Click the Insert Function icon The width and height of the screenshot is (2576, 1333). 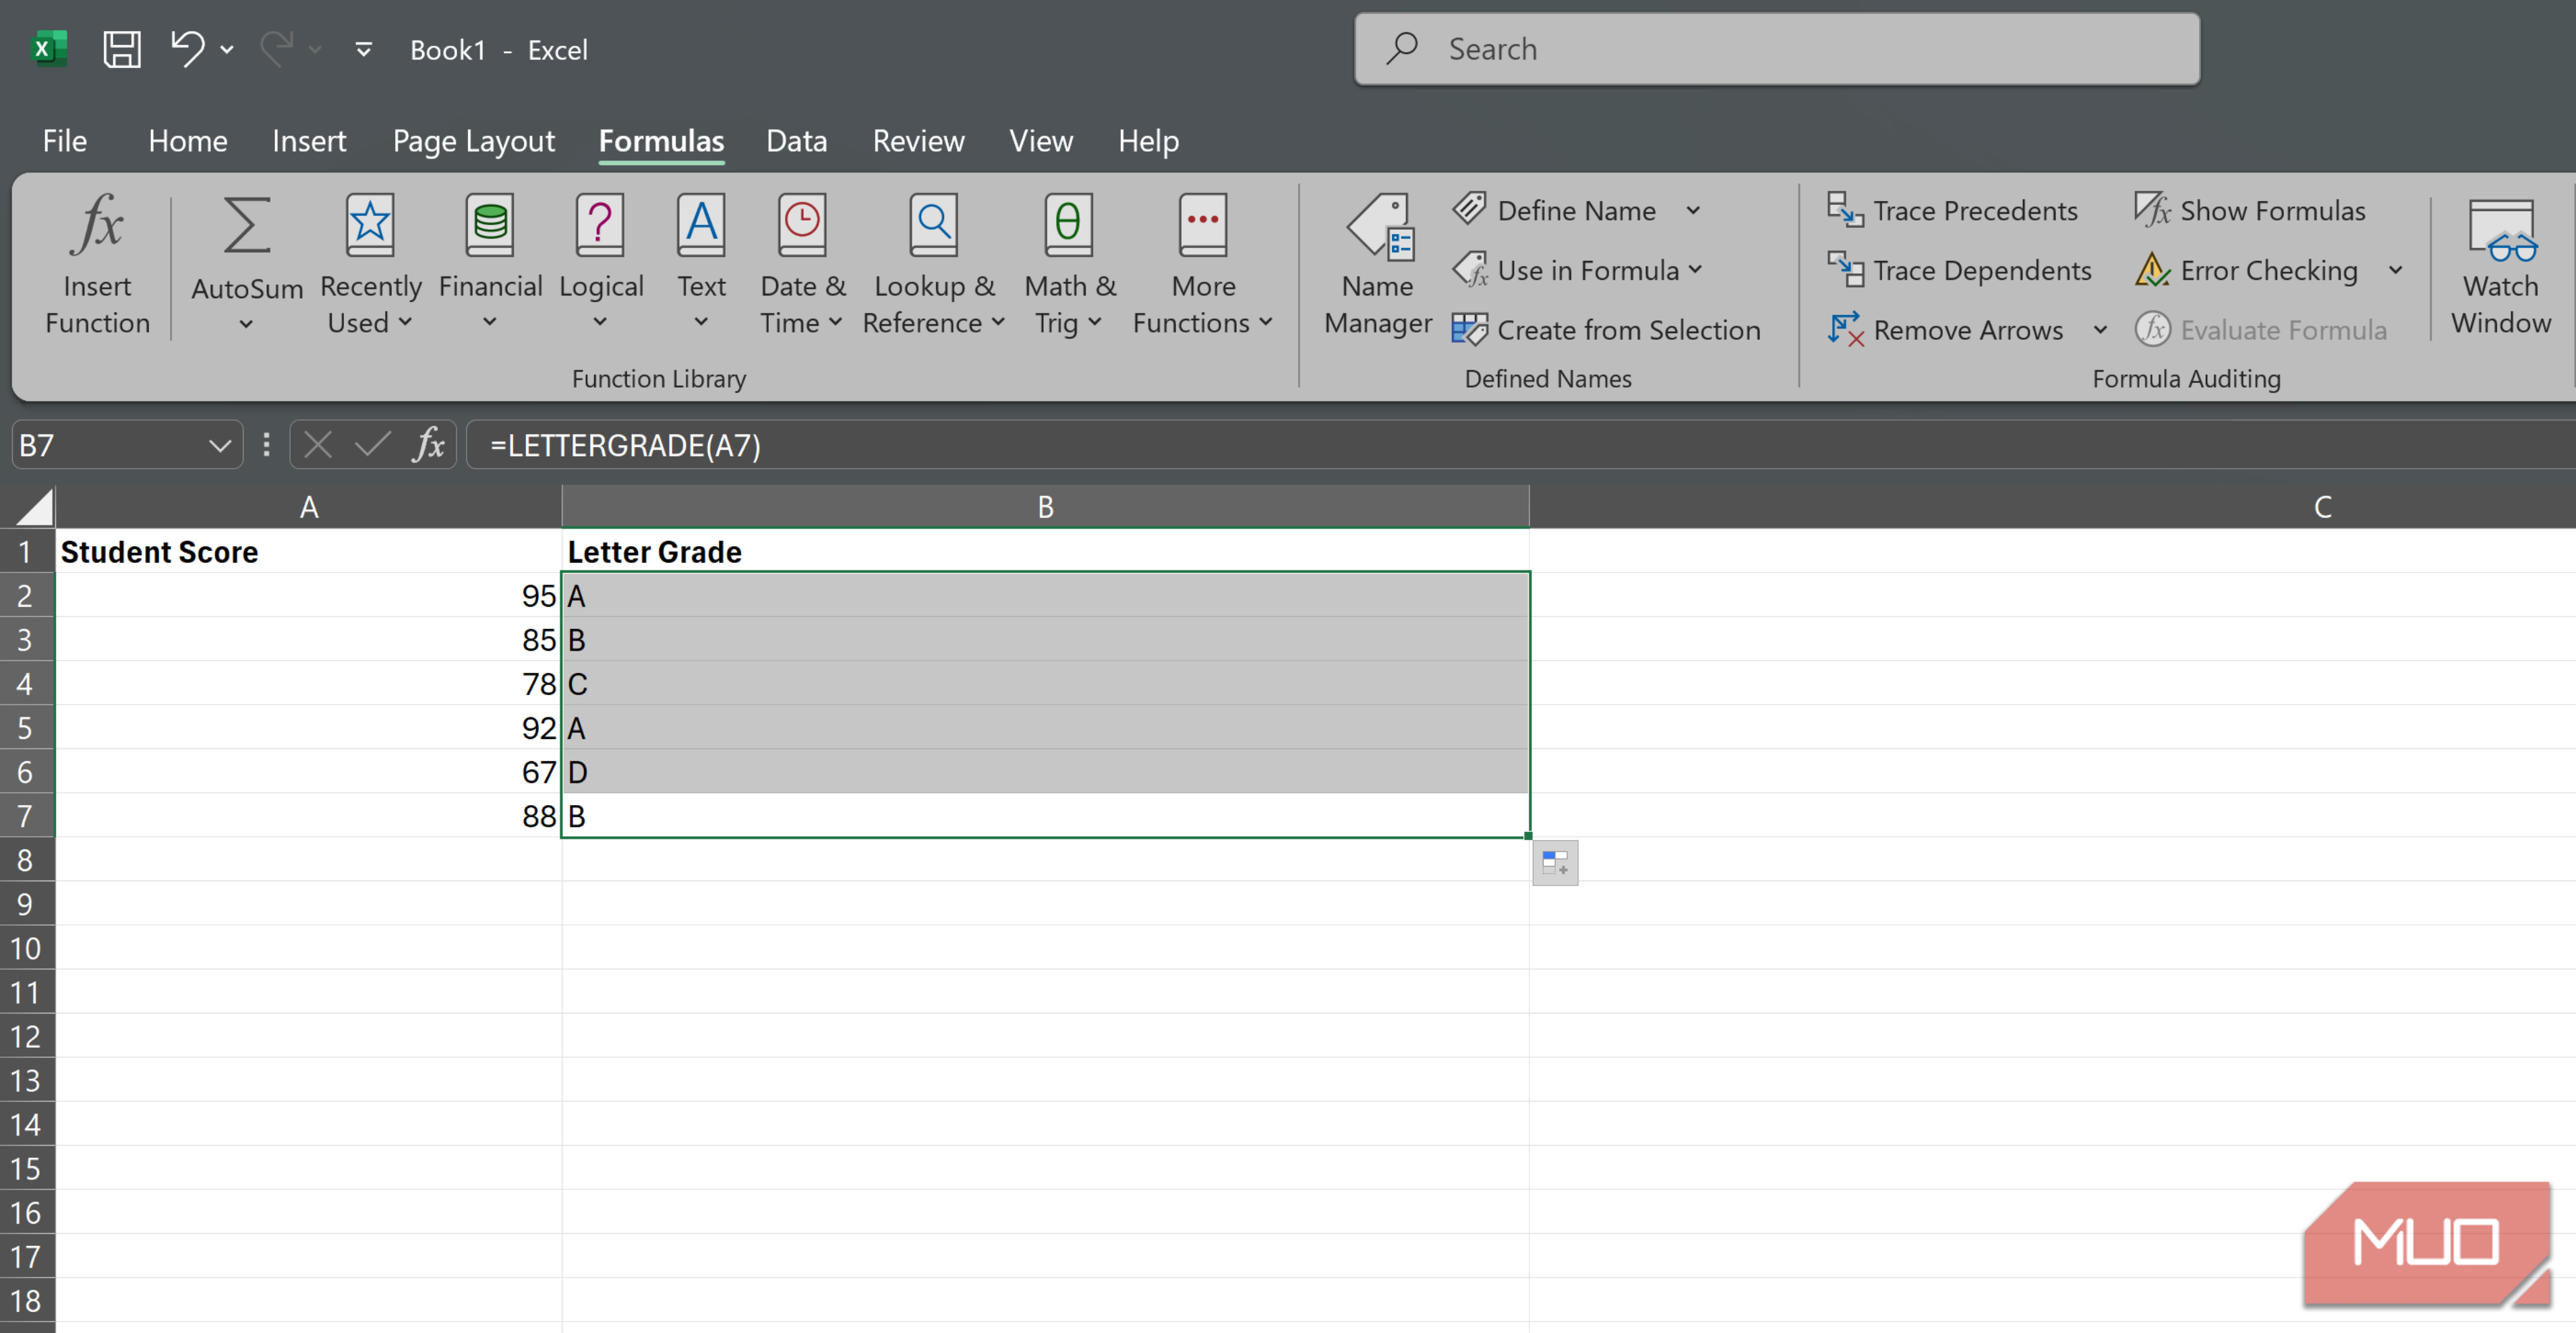point(97,265)
